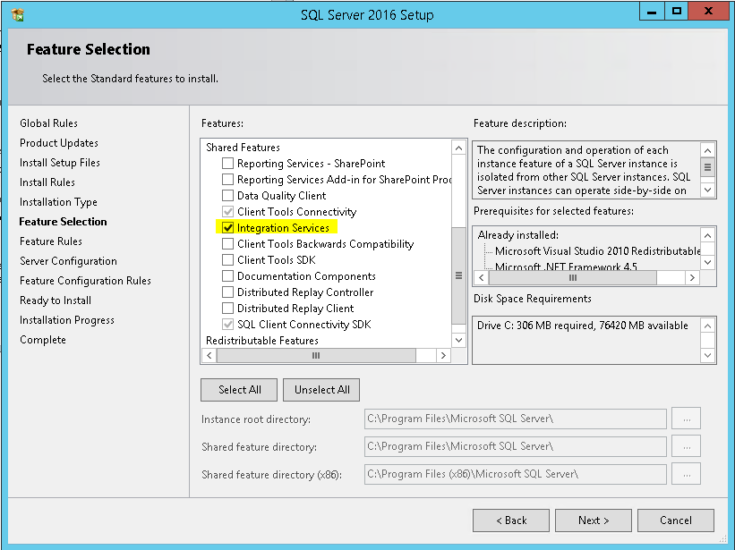Go back with the < Back button
The width and height of the screenshot is (735, 550).
tap(511, 520)
